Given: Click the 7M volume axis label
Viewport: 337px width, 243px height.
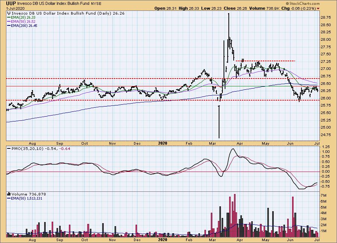Looking at the screenshot, I should click(x=324, y=196).
